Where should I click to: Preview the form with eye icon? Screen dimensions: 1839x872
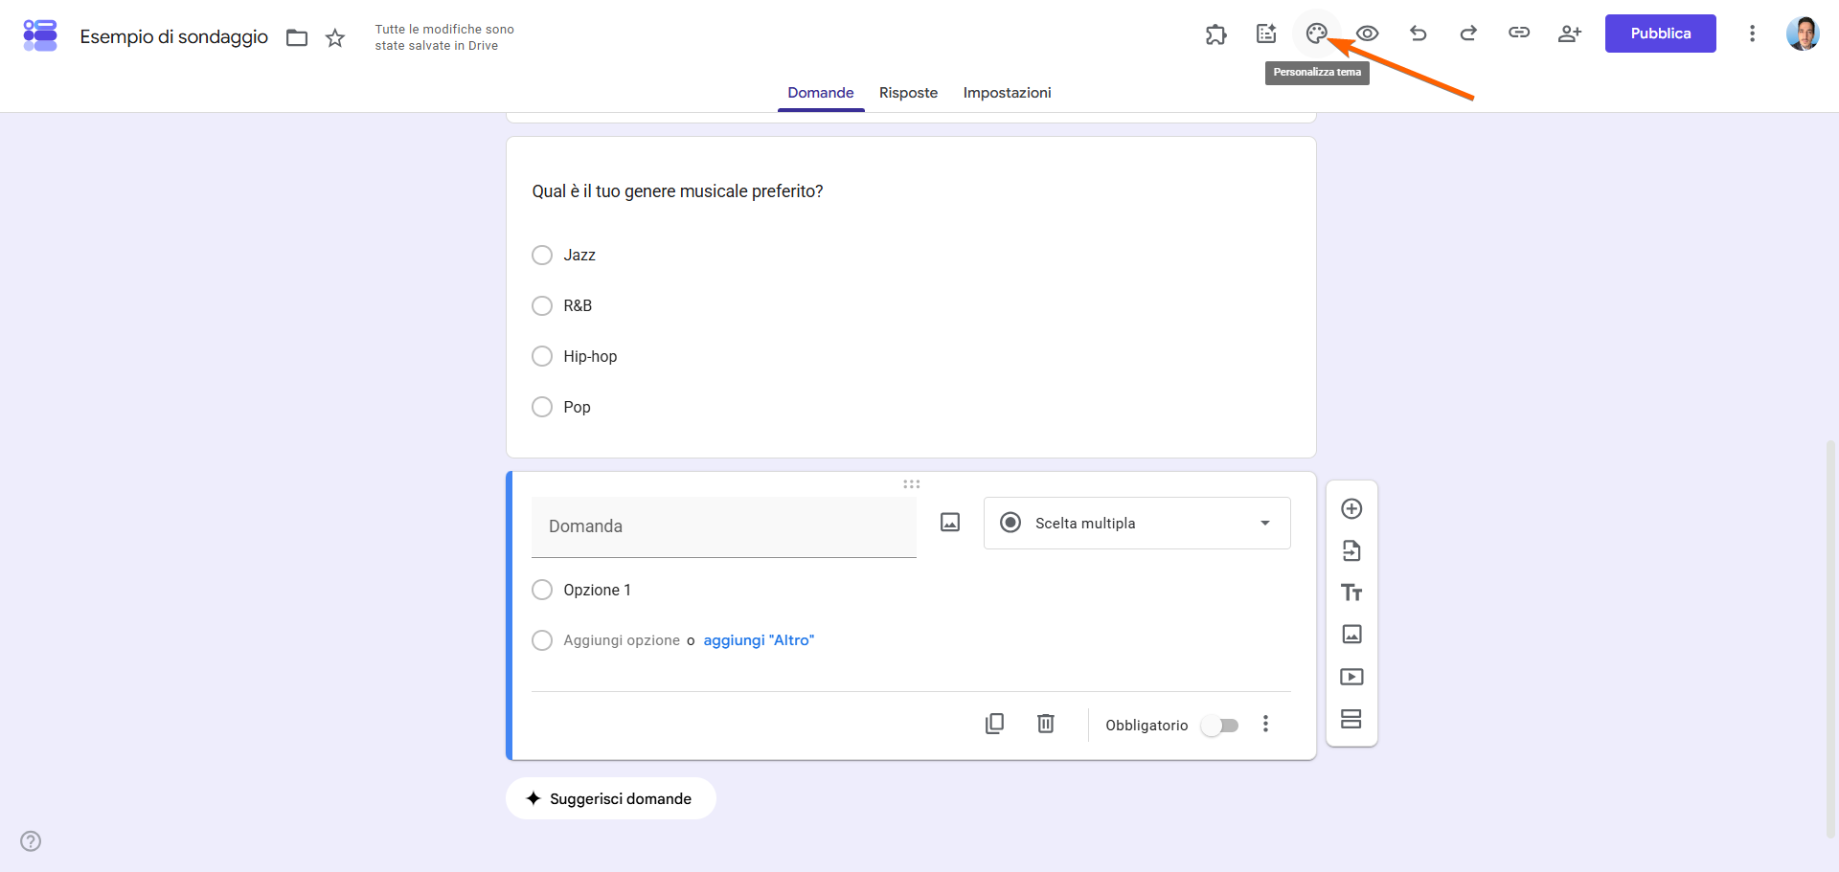tap(1368, 34)
